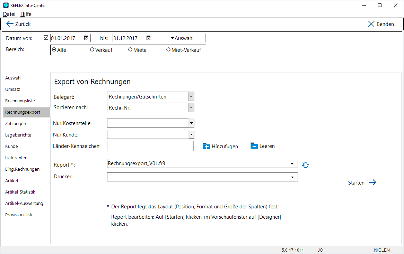Click the Rechnungen/Gutschriften value
This screenshot has width=404, height=254.
[x=138, y=97]
